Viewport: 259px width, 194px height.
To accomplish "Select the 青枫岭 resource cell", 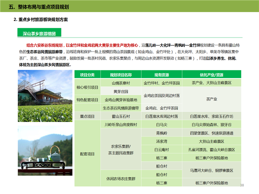I will click(161, 133).
